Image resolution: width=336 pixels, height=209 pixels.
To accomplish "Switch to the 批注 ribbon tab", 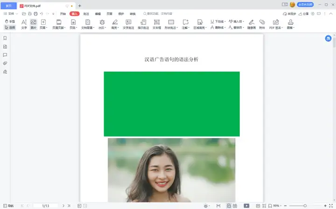I will pyautogui.click(x=86, y=14).
